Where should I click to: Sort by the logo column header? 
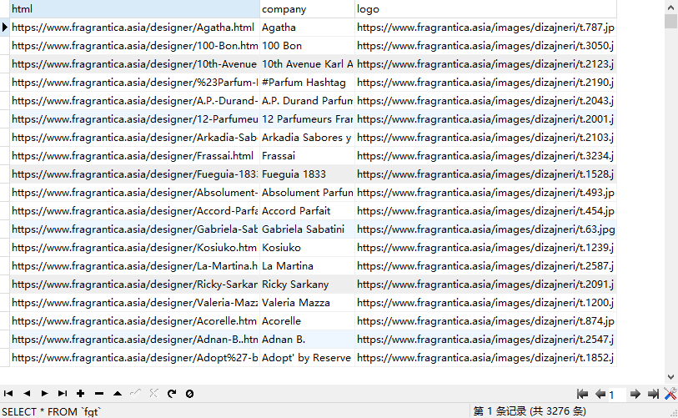coord(485,9)
